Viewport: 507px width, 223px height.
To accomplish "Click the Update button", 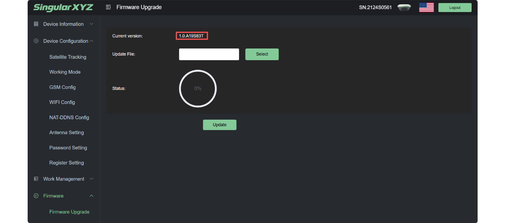I will (x=220, y=125).
